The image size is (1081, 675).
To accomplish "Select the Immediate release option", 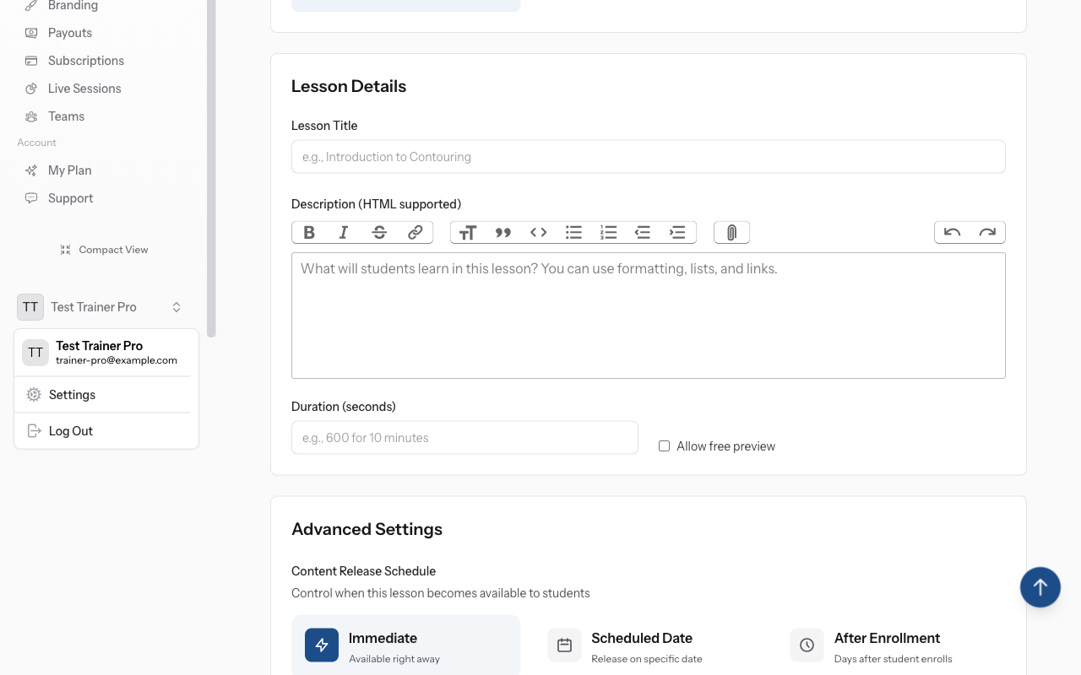I will click(x=405, y=645).
